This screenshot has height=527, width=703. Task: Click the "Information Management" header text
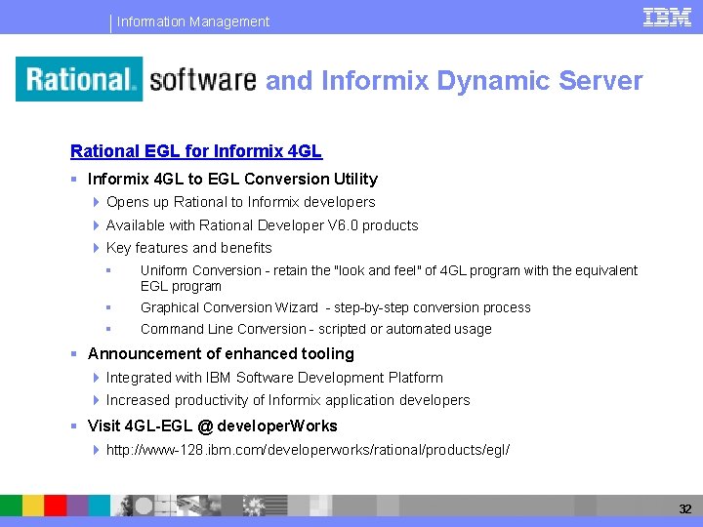click(192, 21)
